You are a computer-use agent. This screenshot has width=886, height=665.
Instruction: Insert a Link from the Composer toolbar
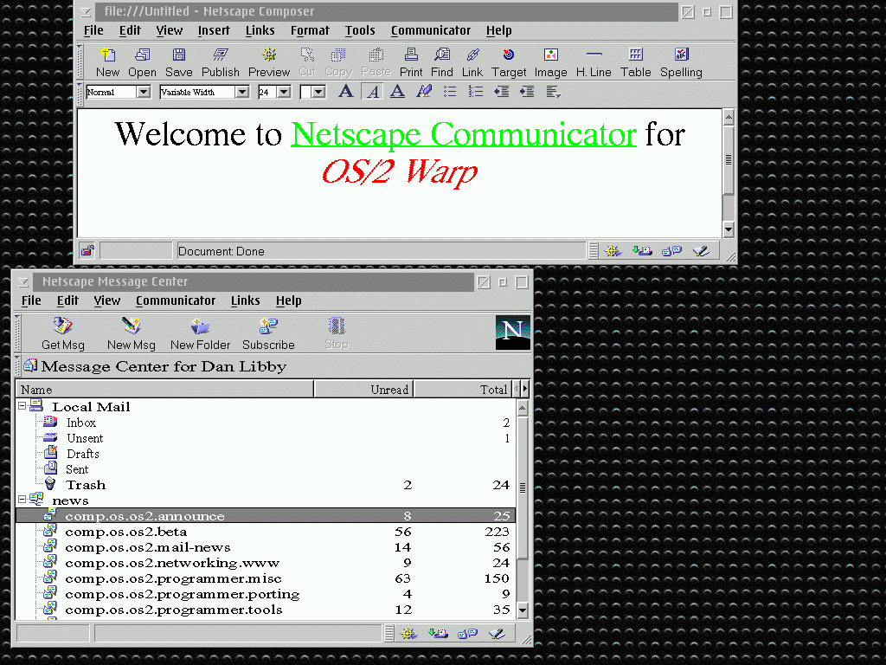[x=472, y=62]
